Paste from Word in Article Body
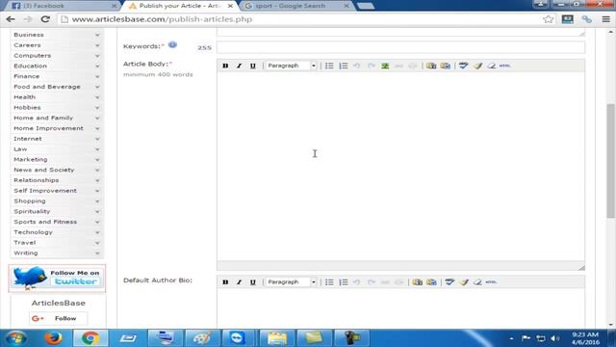The image size is (616, 347). (x=445, y=66)
